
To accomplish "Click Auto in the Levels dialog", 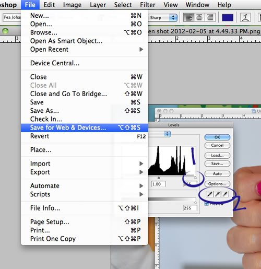I will 217,173.
